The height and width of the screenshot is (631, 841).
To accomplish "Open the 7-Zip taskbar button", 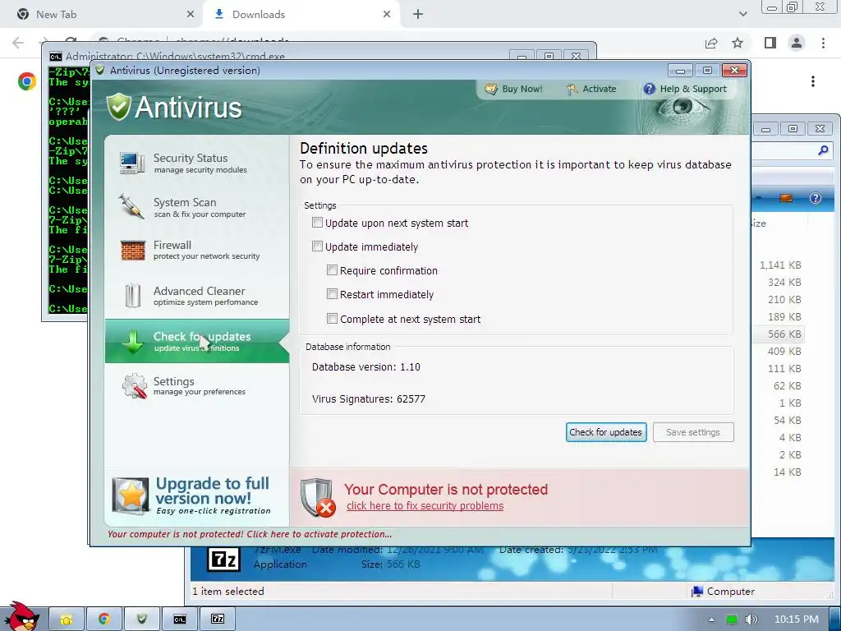I will [x=218, y=619].
